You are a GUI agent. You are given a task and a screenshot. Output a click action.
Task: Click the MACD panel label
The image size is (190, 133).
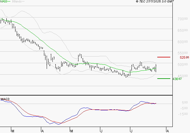tap(5, 99)
